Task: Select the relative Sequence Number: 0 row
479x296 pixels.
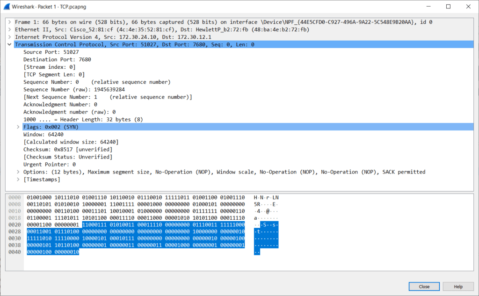Action: point(97,82)
